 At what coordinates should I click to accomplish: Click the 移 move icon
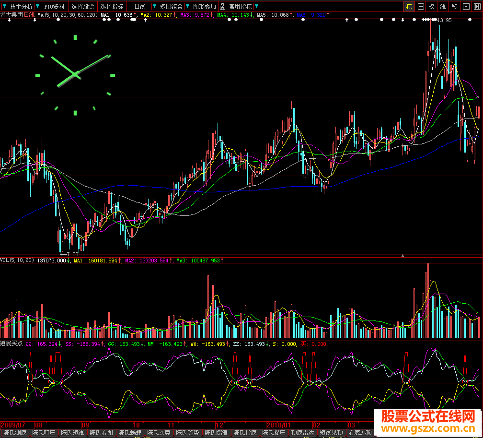tap(455, 7)
